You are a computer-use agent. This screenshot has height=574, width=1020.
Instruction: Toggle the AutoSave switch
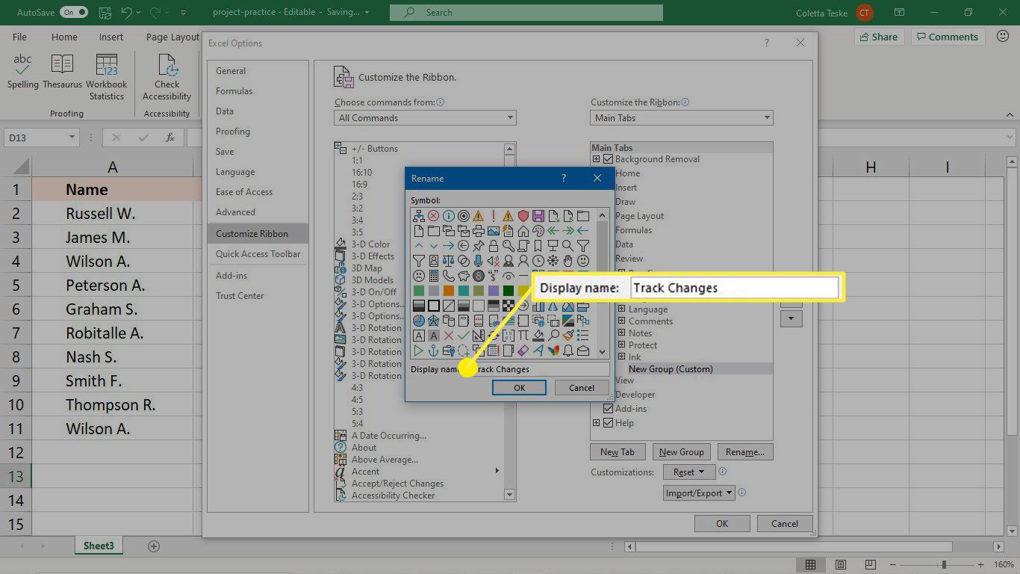(74, 13)
